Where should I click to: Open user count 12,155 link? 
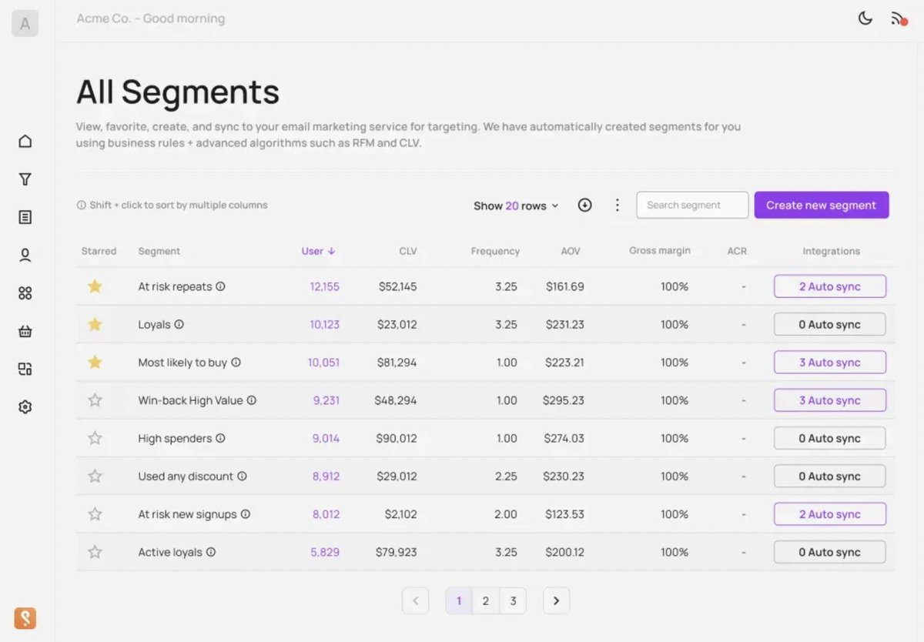point(324,286)
